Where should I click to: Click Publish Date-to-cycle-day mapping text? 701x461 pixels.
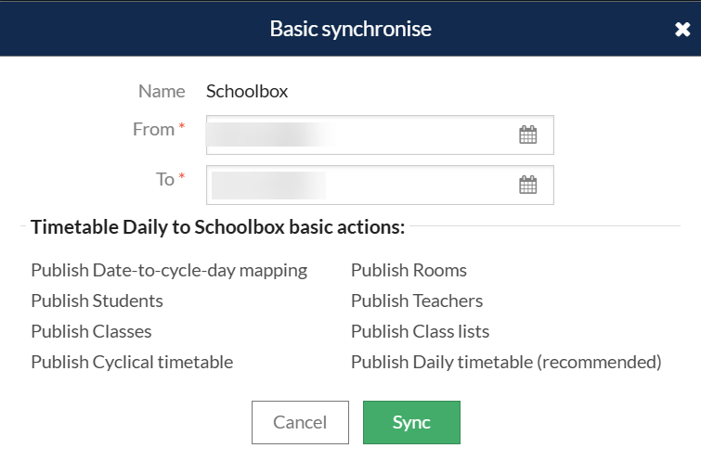coord(169,271)
